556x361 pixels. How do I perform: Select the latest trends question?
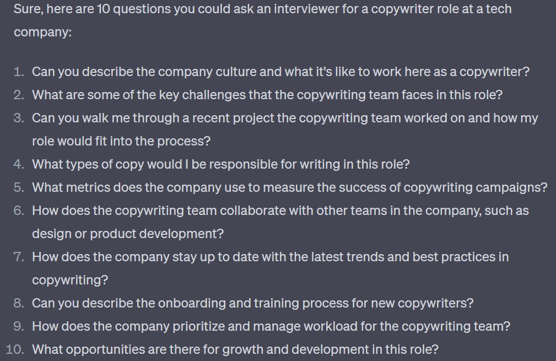(x=270, y=257)
